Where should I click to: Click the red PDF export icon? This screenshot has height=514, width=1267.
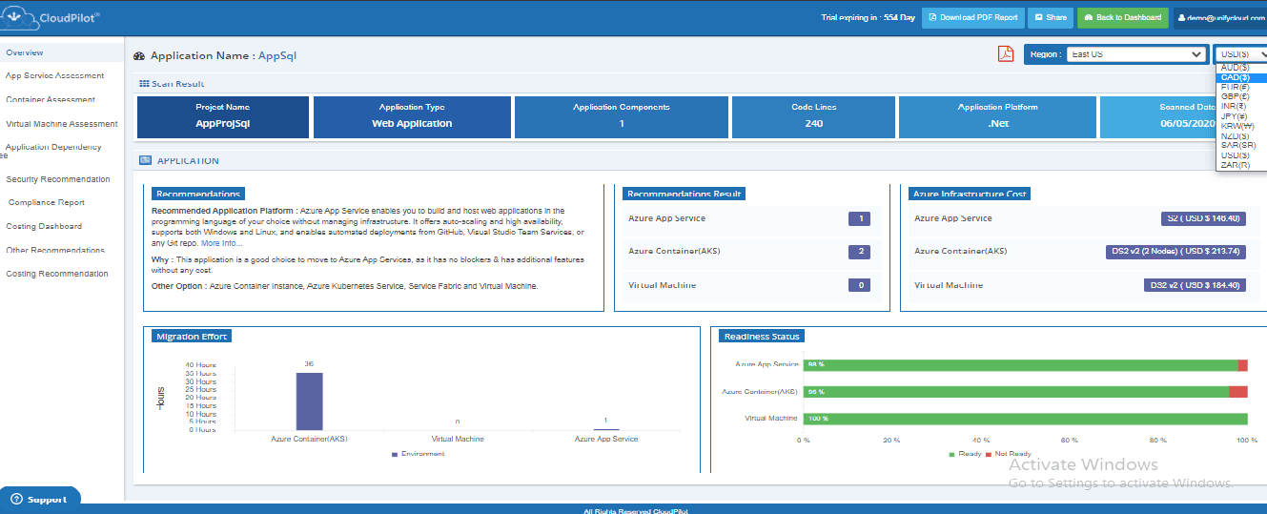pyautogui.click(x=1005, y=53)
